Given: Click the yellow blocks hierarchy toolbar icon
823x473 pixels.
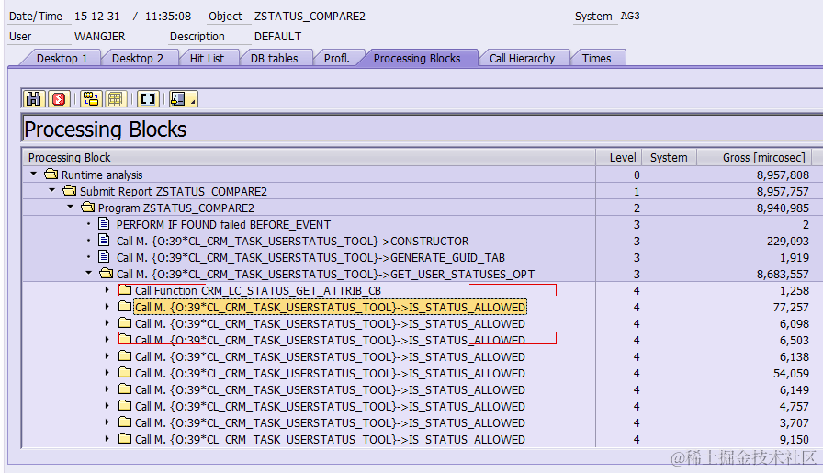Looking at the screenshot, I should click(91, 98).
